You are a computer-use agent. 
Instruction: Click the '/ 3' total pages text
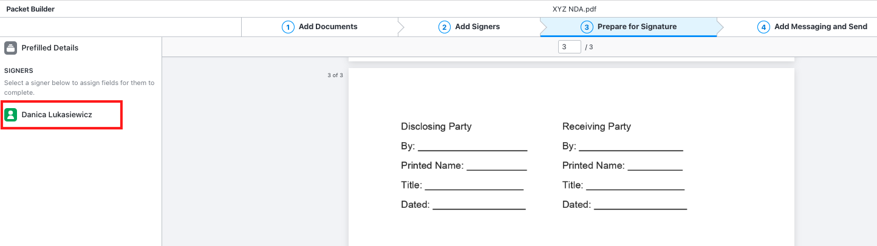(x=589, y=47)
